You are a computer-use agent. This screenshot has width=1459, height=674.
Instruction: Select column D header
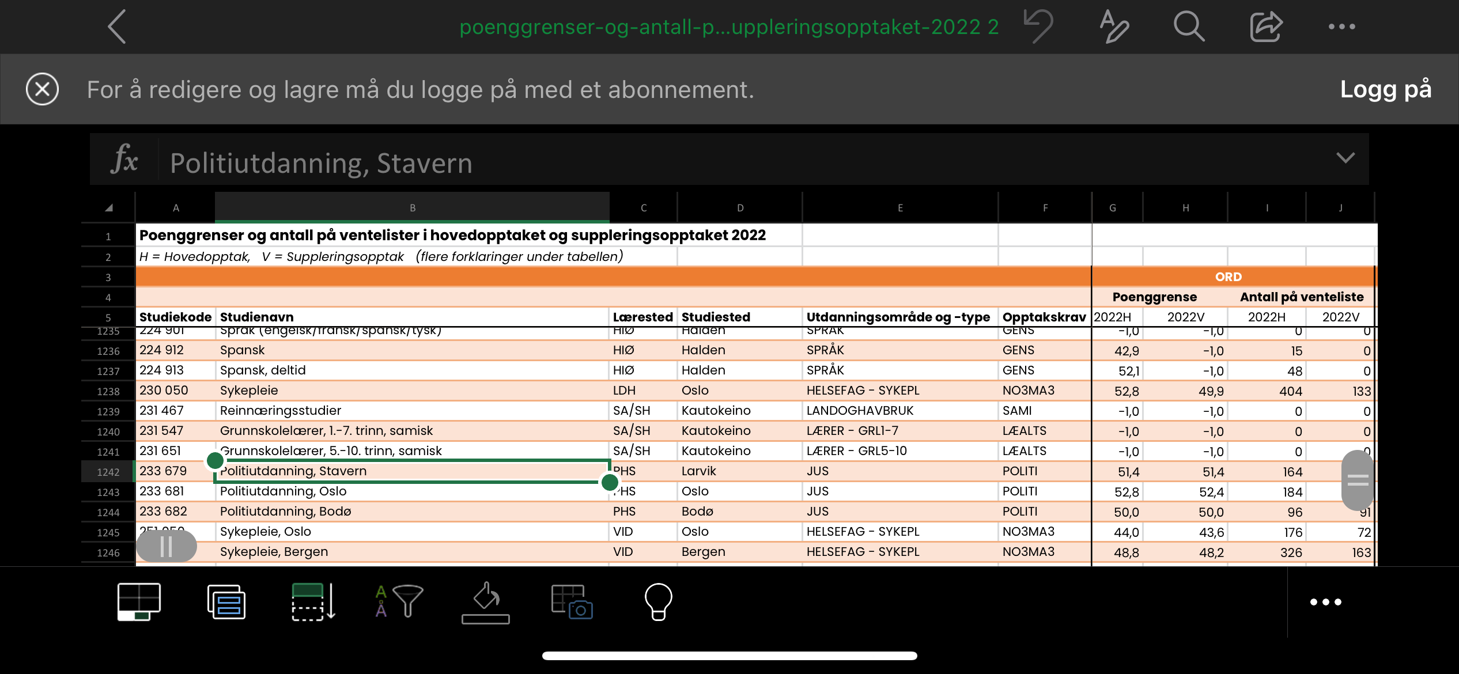tap(740, 208)
